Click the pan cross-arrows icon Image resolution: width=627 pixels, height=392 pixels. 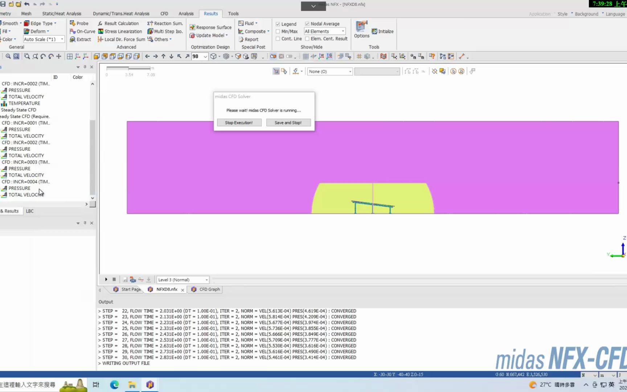pos(59,56)
